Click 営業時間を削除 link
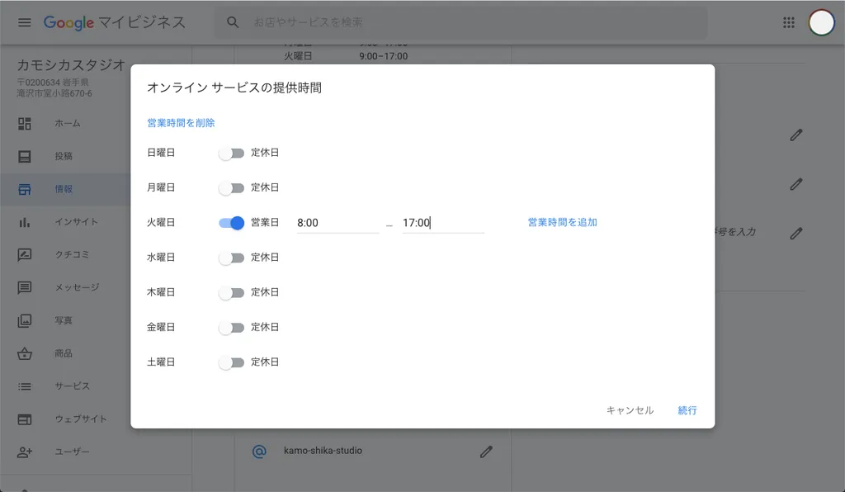This screenshot has height=492, width=845. pos(181,123)
